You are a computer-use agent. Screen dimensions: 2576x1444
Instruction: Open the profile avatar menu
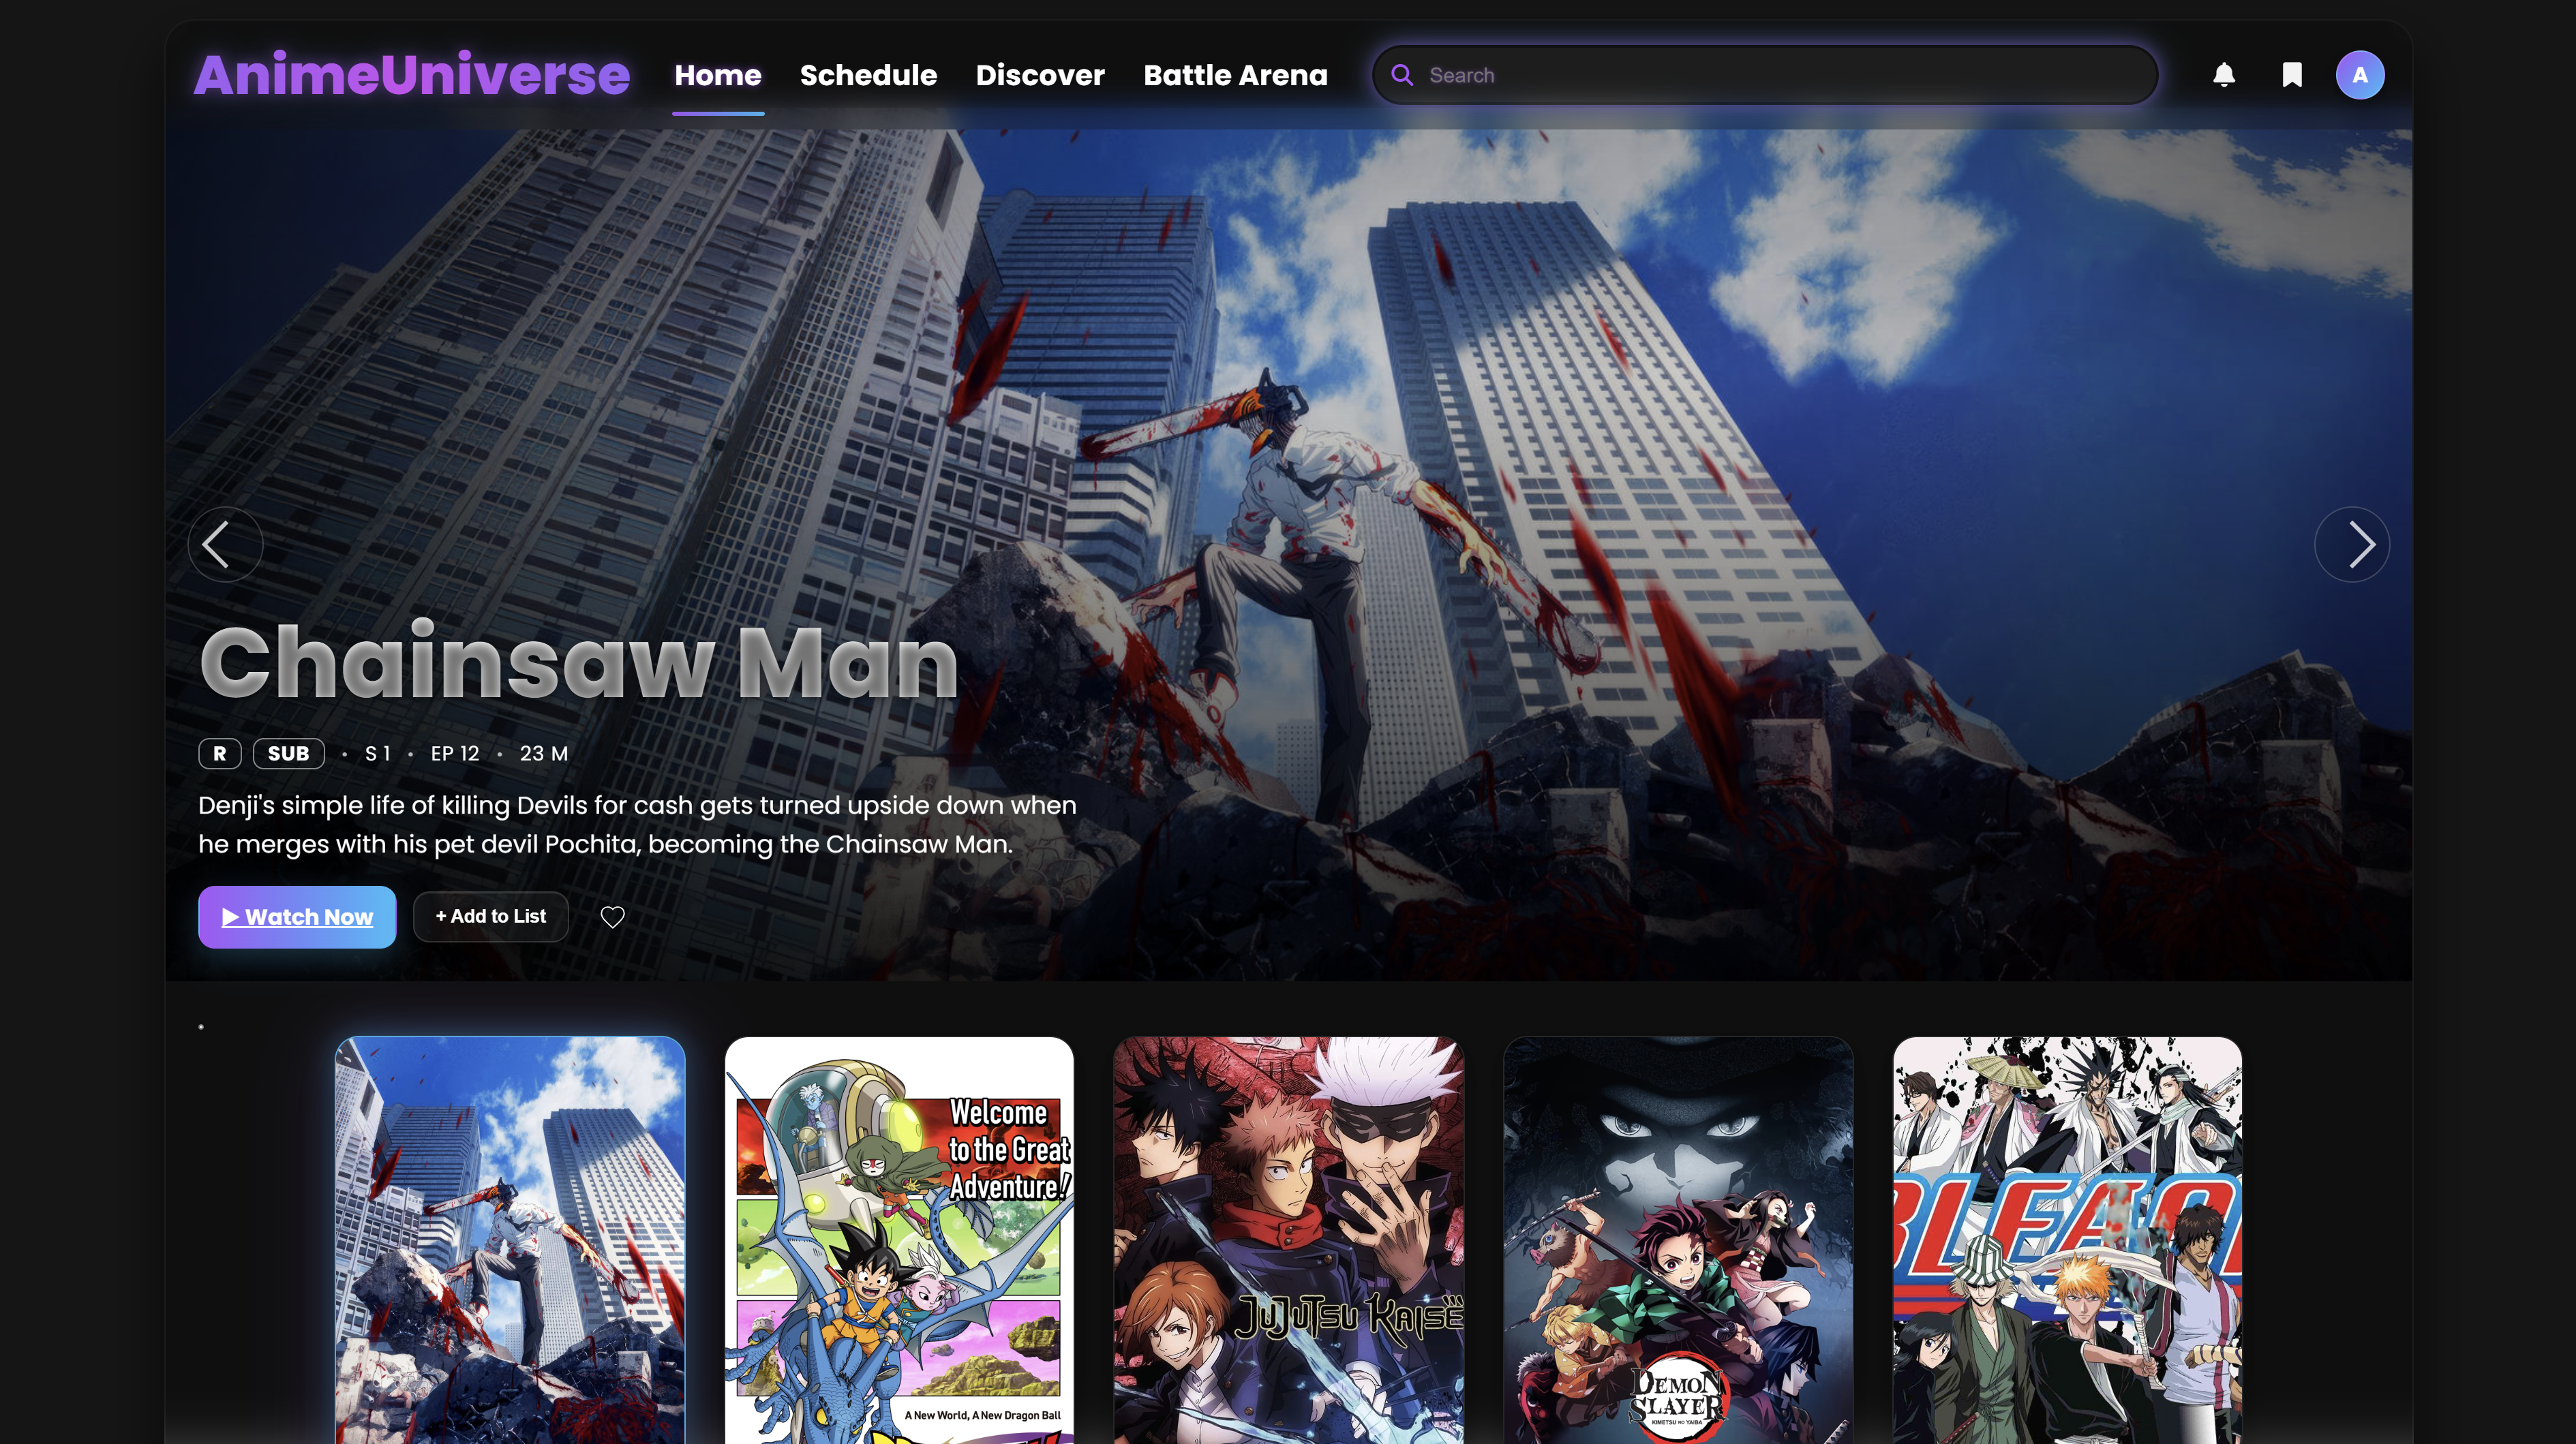[2361, 74]
